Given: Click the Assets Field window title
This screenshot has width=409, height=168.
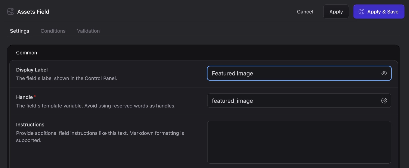Looking at the screenshot, I should tap(33, 11).
